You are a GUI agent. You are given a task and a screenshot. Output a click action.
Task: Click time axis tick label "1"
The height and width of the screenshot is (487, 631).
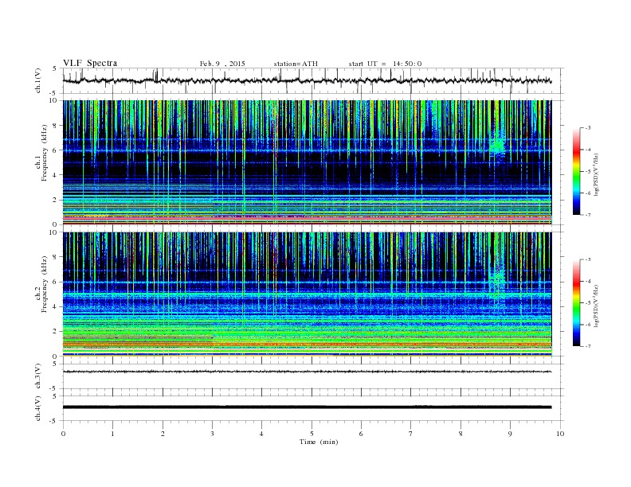(112, 434)
